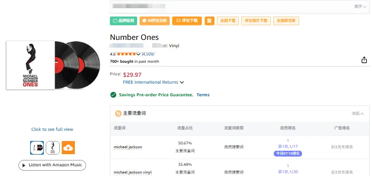Viewport: 372px width, 176px height.
Task: Click the 50.67% traffic share value
Action: coord(185,143)
